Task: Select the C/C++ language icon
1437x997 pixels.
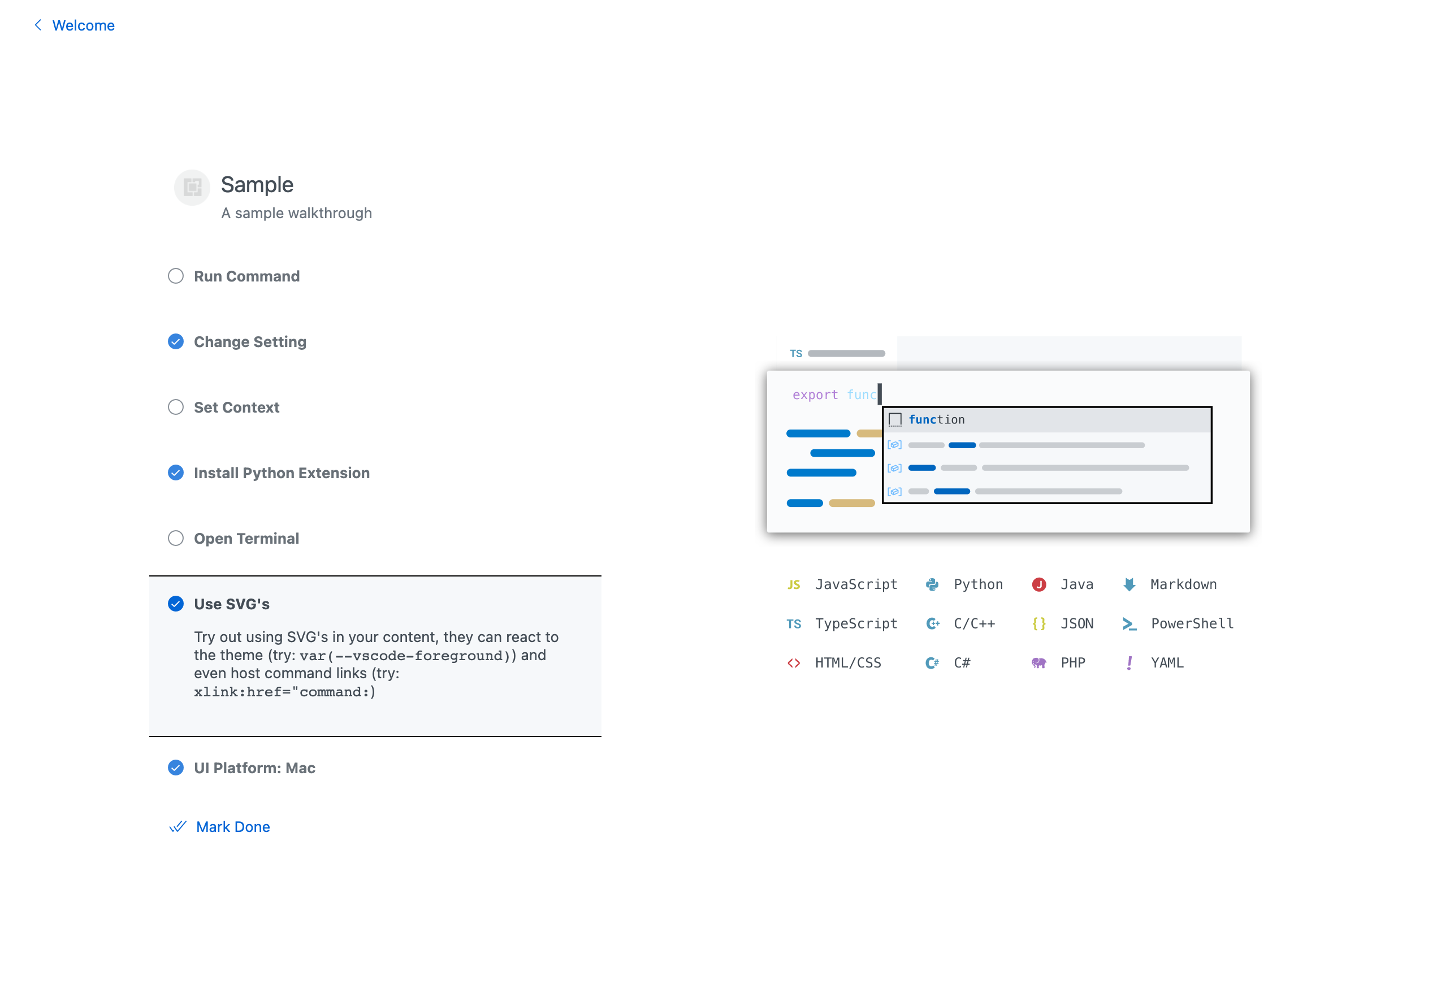Action: point(932,623)
